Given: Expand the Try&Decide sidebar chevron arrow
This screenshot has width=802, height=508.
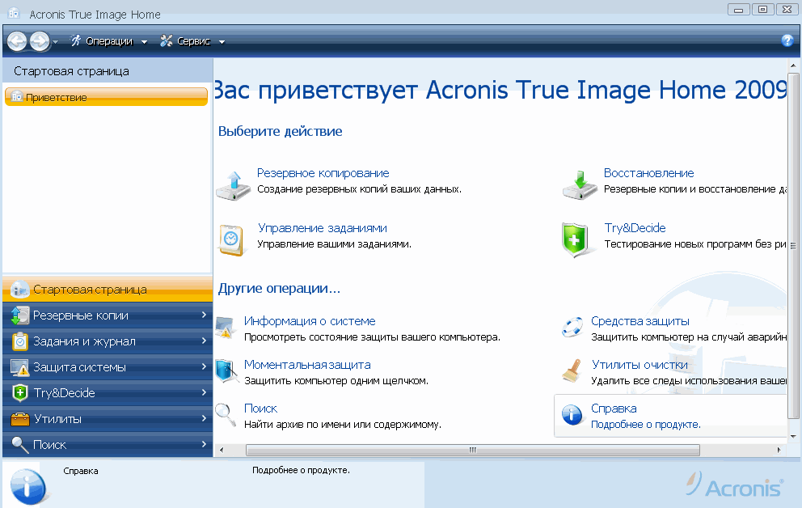Looking at the screenshot, I should (x=204, y=392).
